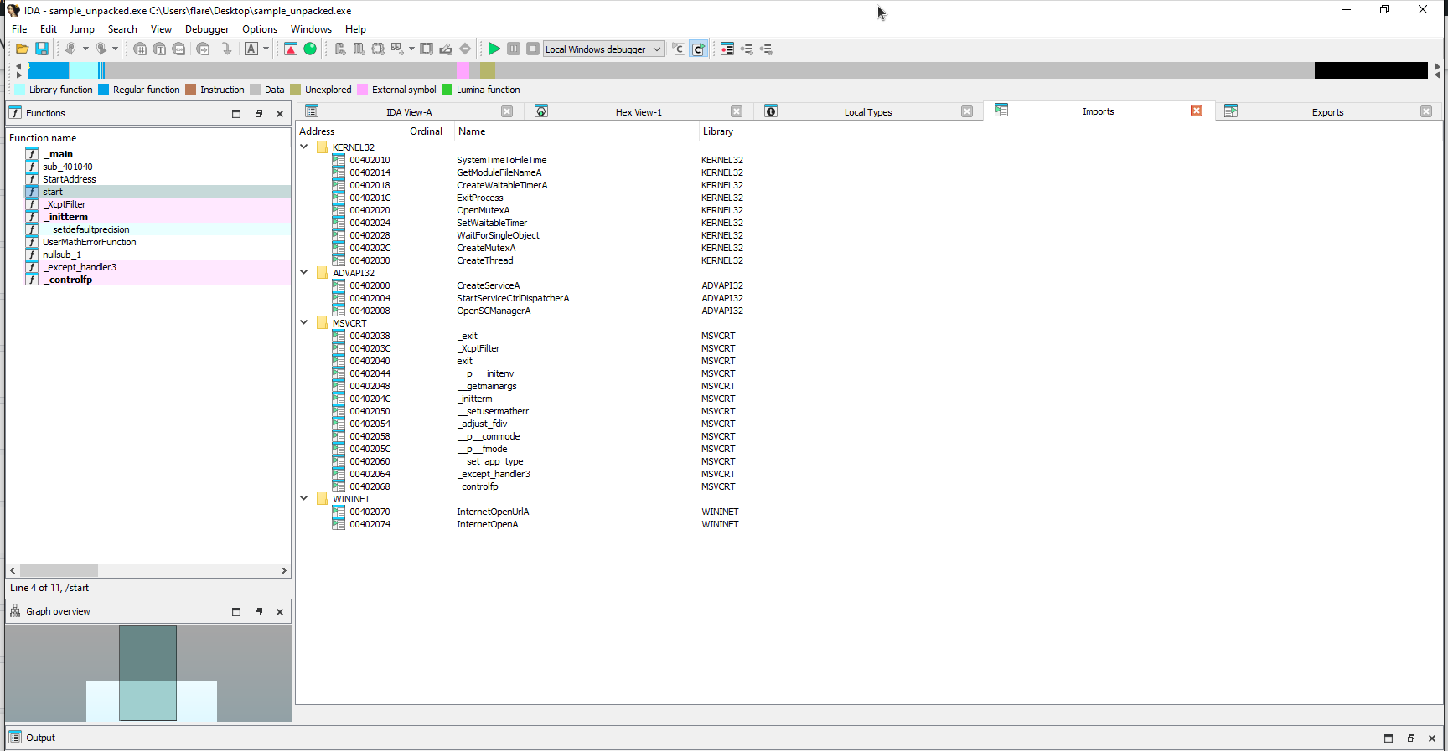Screen dimensions: 1448x751
Task: Click the navigation band pink external symbol segment
Action: (463, 70)
